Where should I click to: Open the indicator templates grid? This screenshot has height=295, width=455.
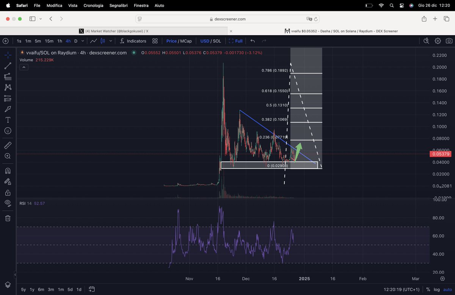[155, 41]
